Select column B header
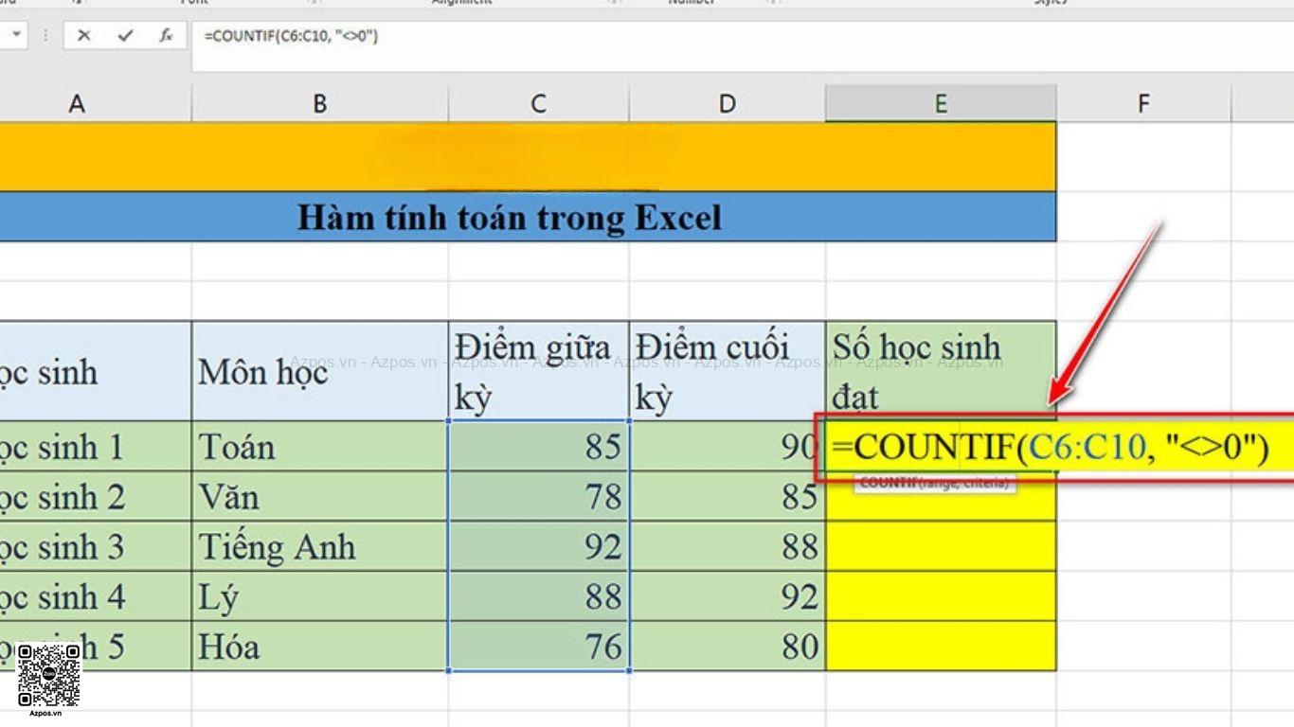The image size is (1294, 727). click(319, 103)
